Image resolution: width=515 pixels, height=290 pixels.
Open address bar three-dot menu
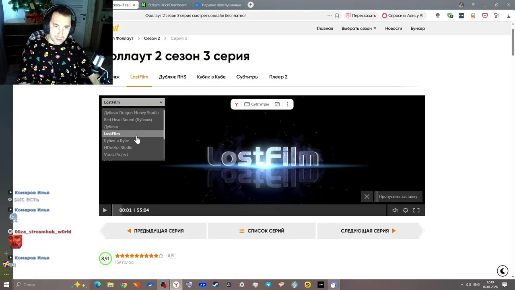330,16
